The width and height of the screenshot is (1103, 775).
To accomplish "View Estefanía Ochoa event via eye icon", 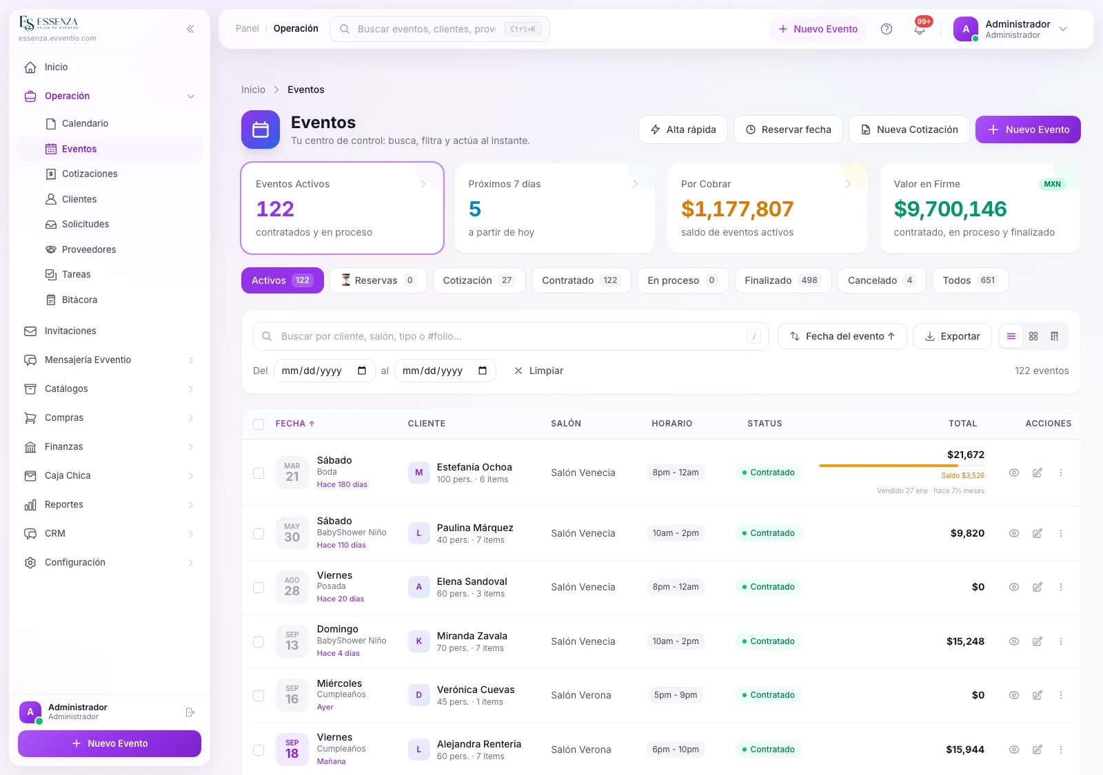I will [x=1014, y=473].
